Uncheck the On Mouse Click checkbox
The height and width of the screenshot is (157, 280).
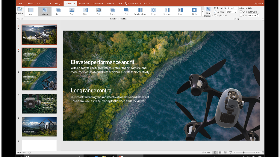[x=241, y=12]
